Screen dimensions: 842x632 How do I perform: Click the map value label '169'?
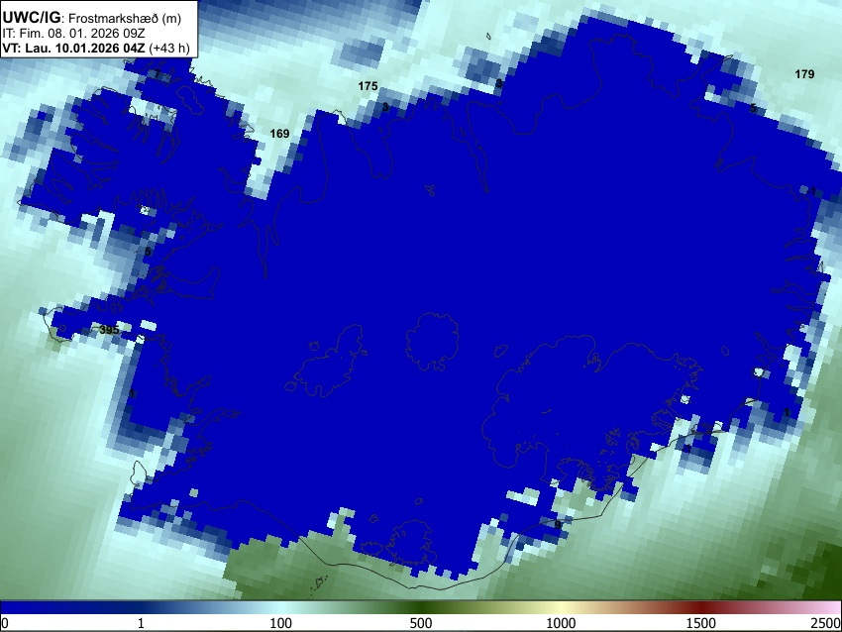(x=279, y=133)
